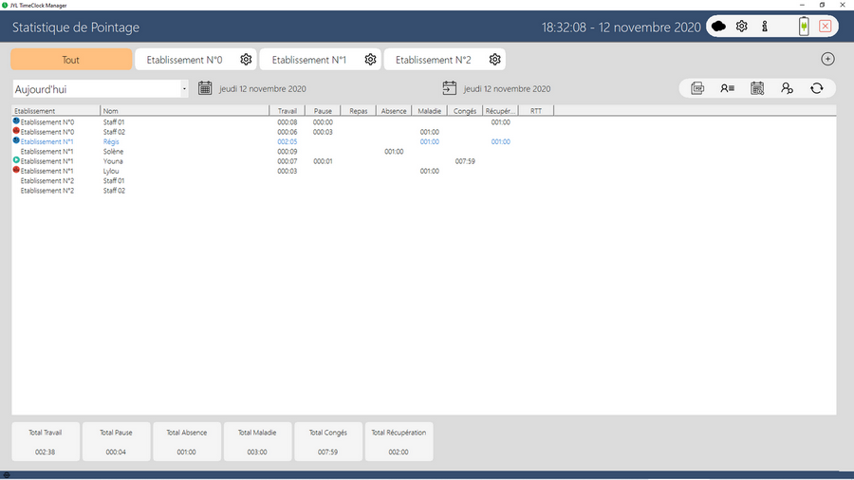
Task: Sort by Maladie column header
Action: (429, 110)
